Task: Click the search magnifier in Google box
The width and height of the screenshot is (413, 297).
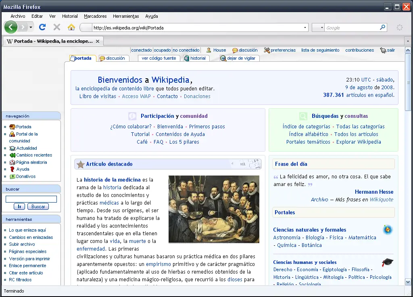Action: point(382,27)
